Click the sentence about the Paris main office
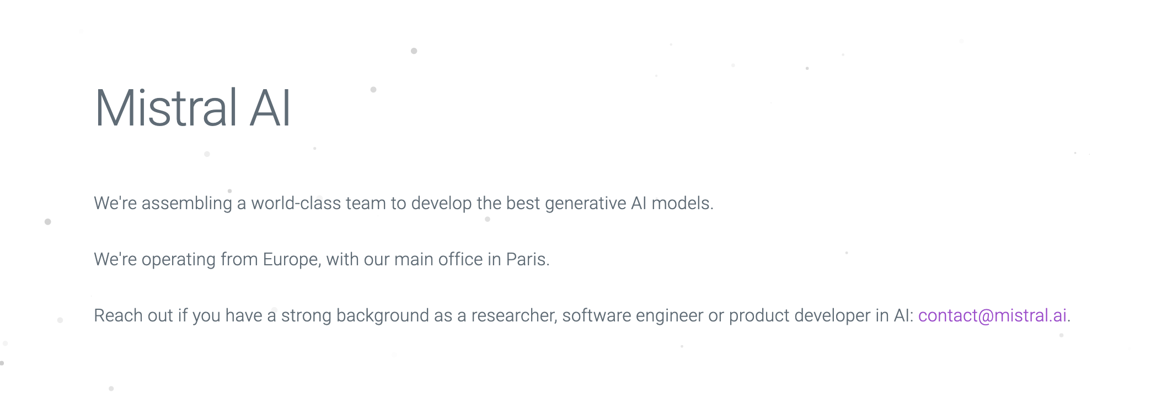 (322, 259)
